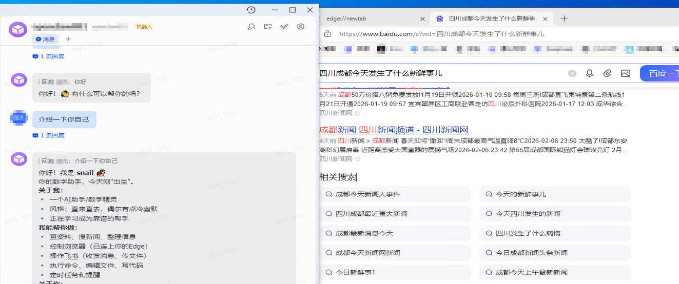The height and width of the screenshot is (284, 679).
Task: Click text 执行命令、编辑文件、写代码
Action: (x=96, y=266)
